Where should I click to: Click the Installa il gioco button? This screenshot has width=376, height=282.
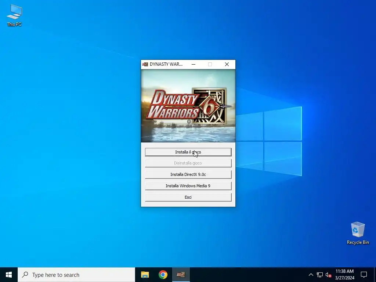[188, 152]
